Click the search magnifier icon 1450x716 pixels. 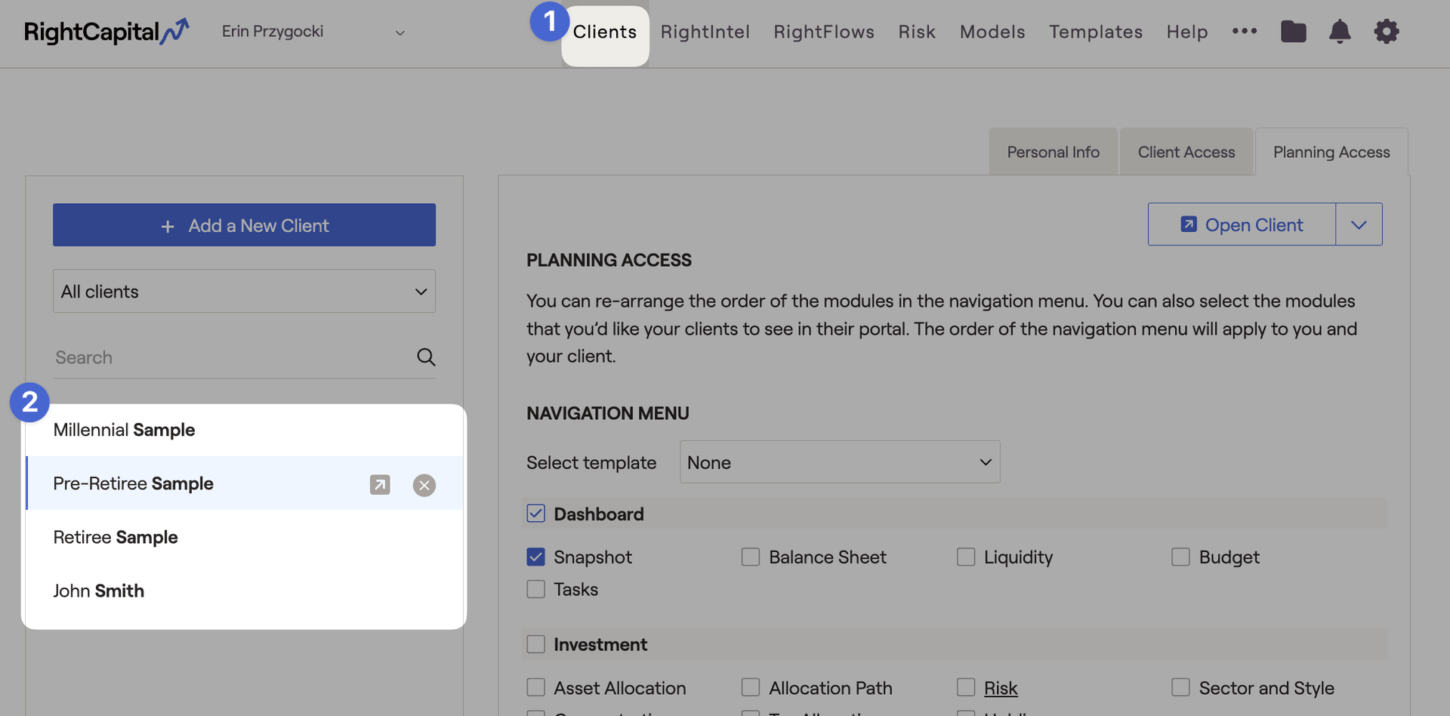click(x=426, y=357)
